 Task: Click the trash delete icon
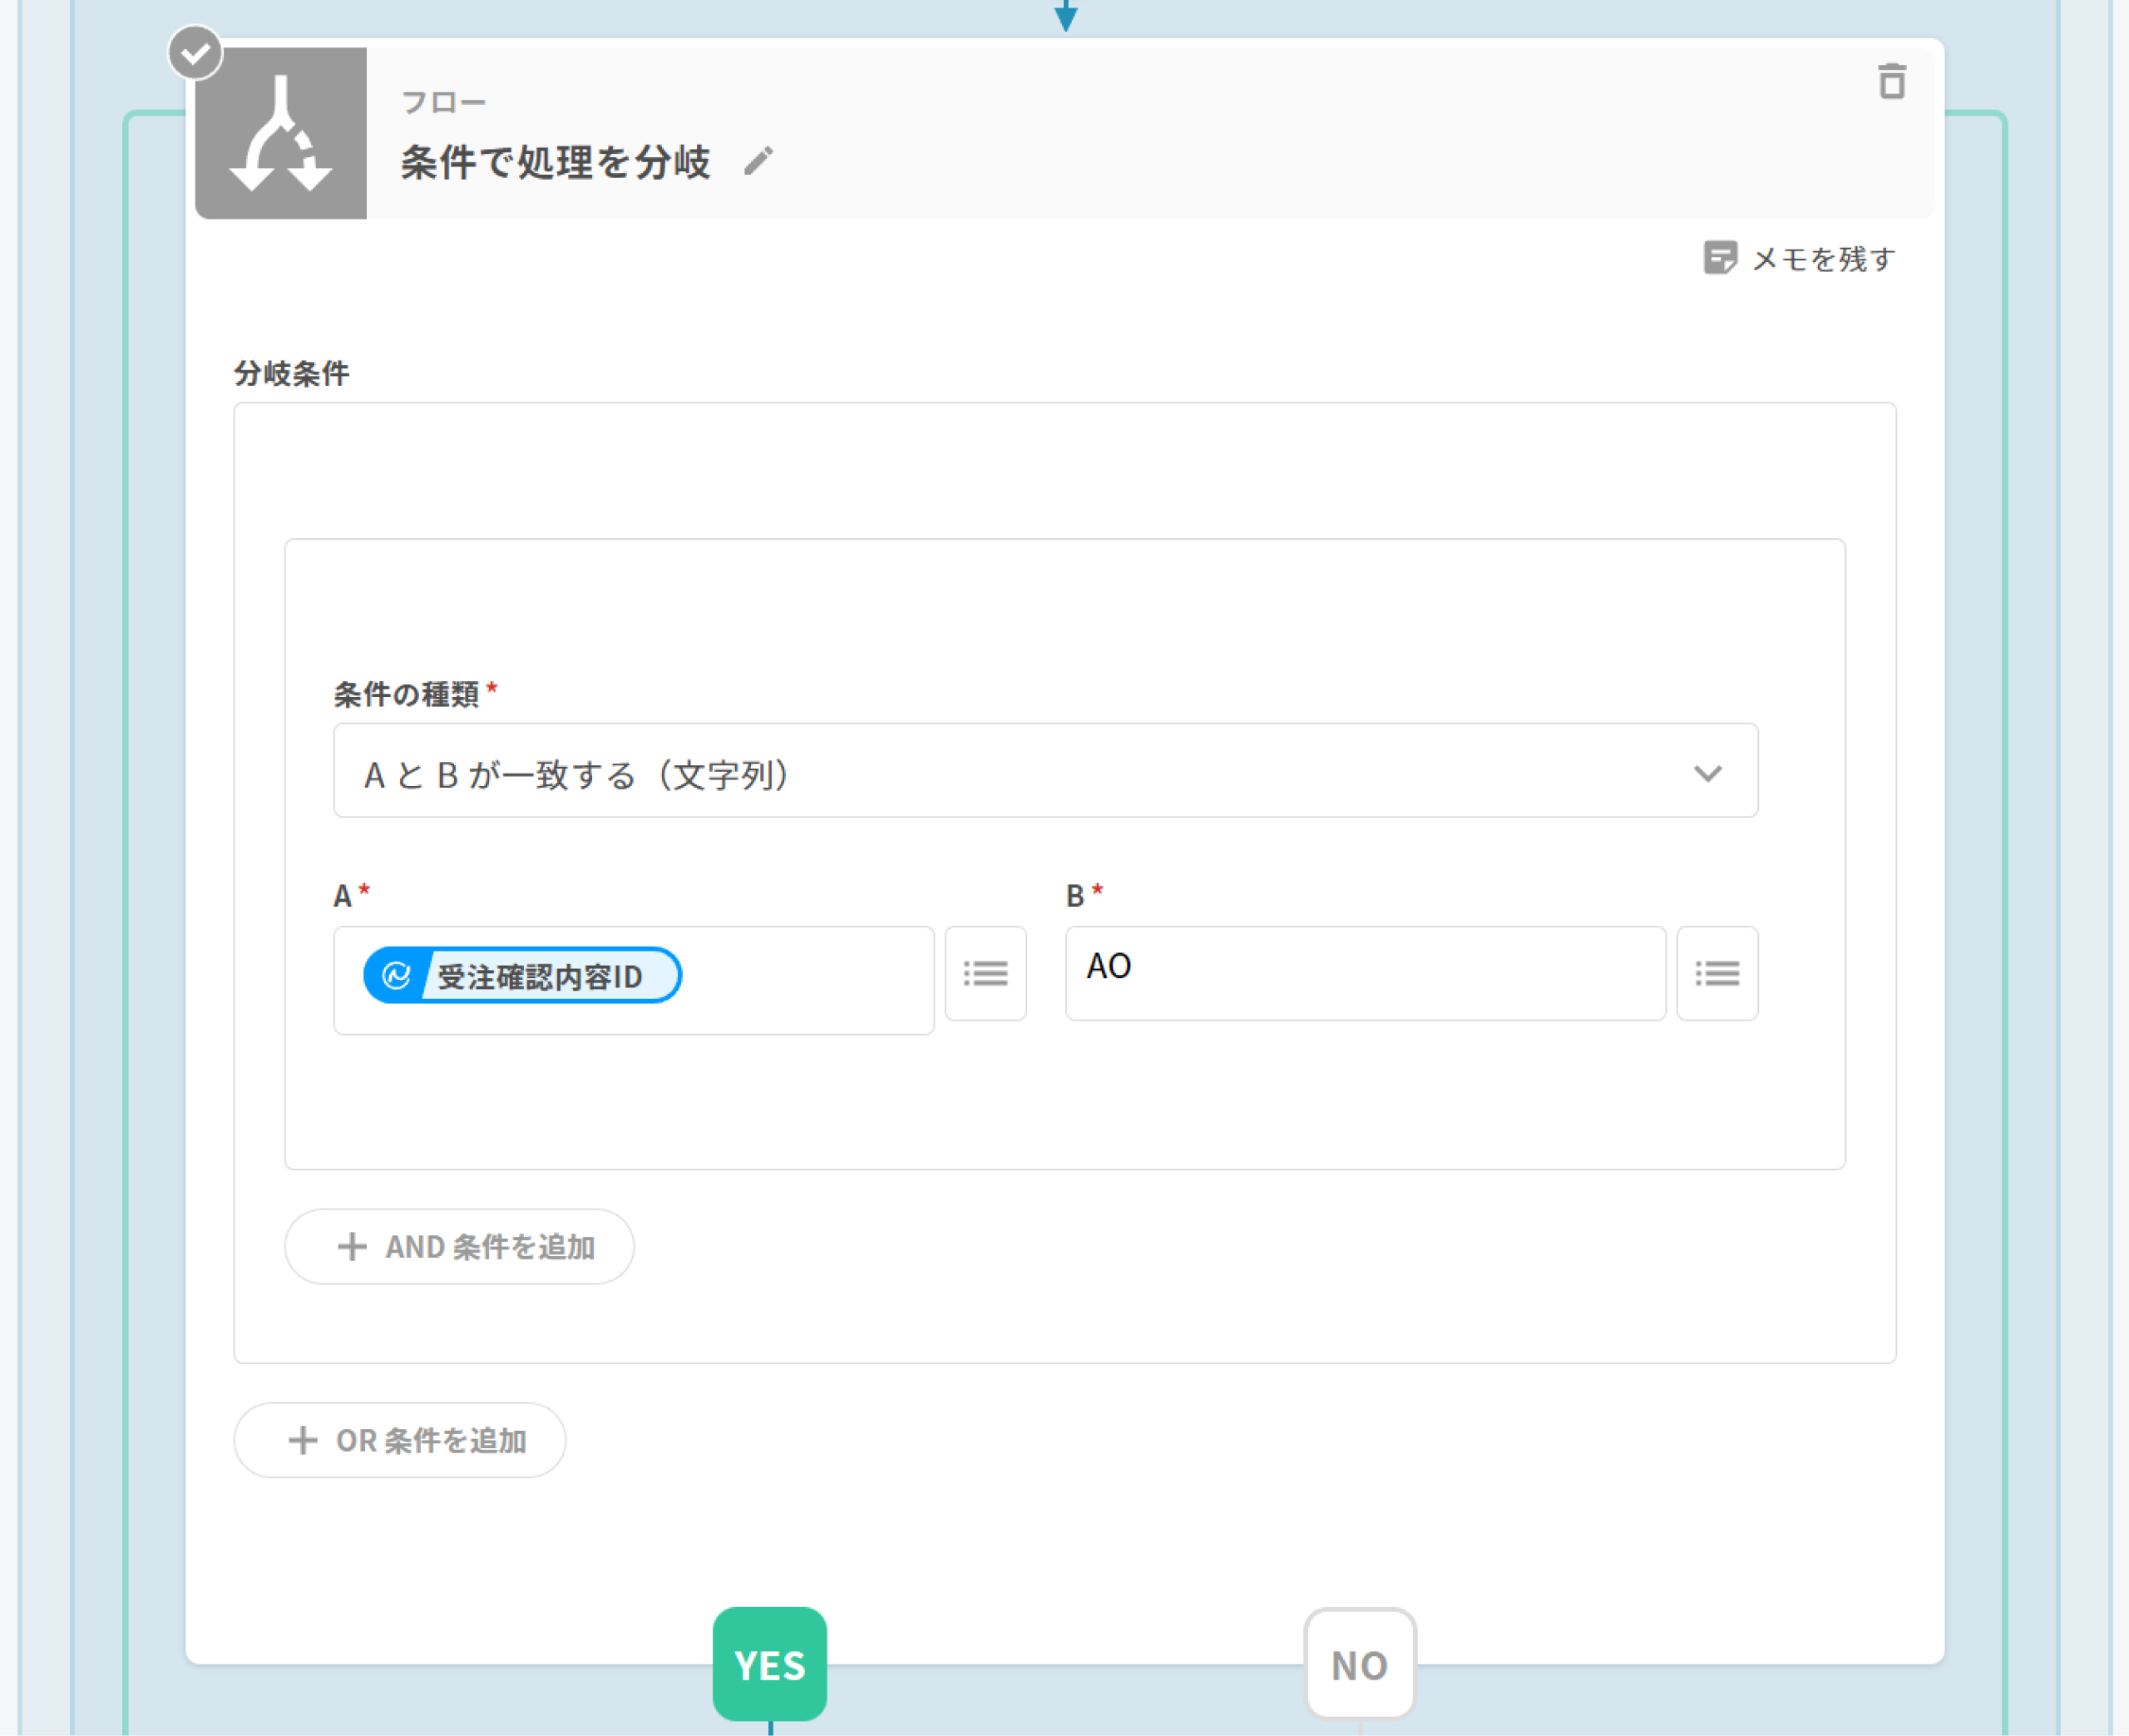pos(1890,82)
